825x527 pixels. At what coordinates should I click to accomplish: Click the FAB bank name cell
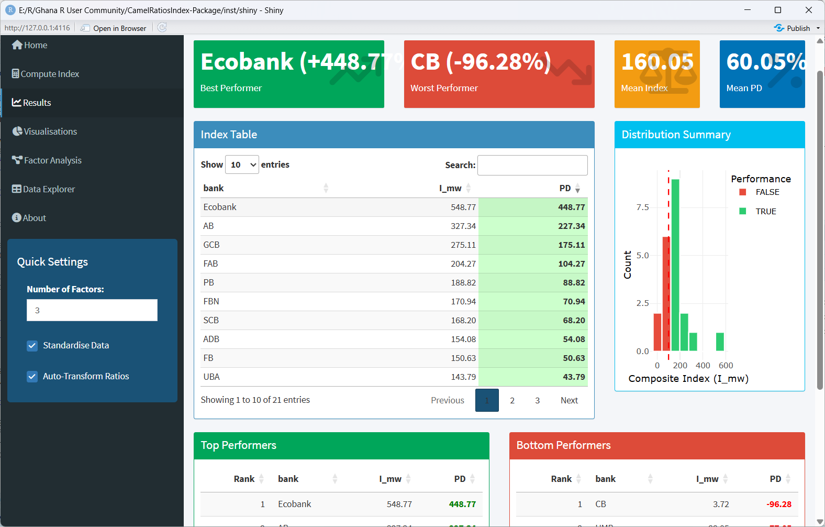210,263
